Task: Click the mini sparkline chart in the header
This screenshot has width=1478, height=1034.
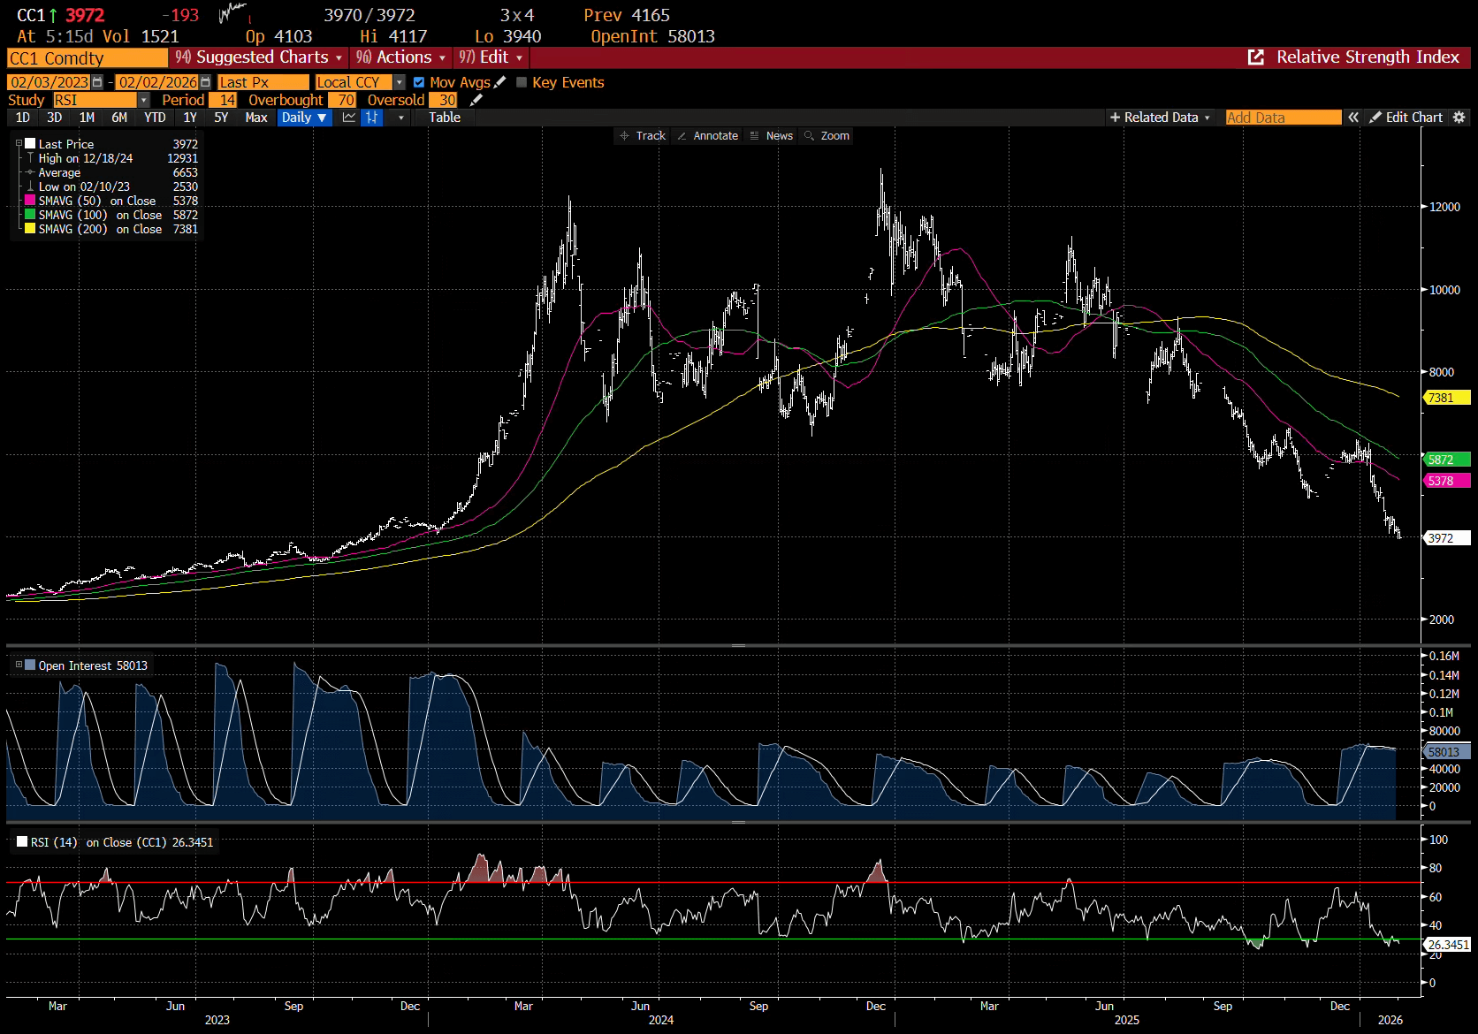Action: [233, 13]
